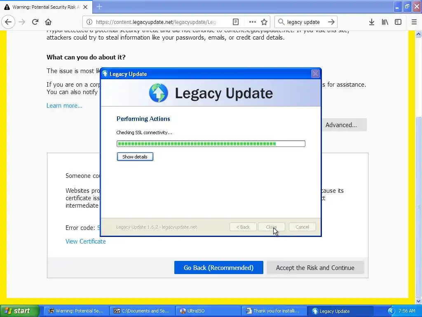Open the downloads panel
The image size is (422, 317).
372,22
